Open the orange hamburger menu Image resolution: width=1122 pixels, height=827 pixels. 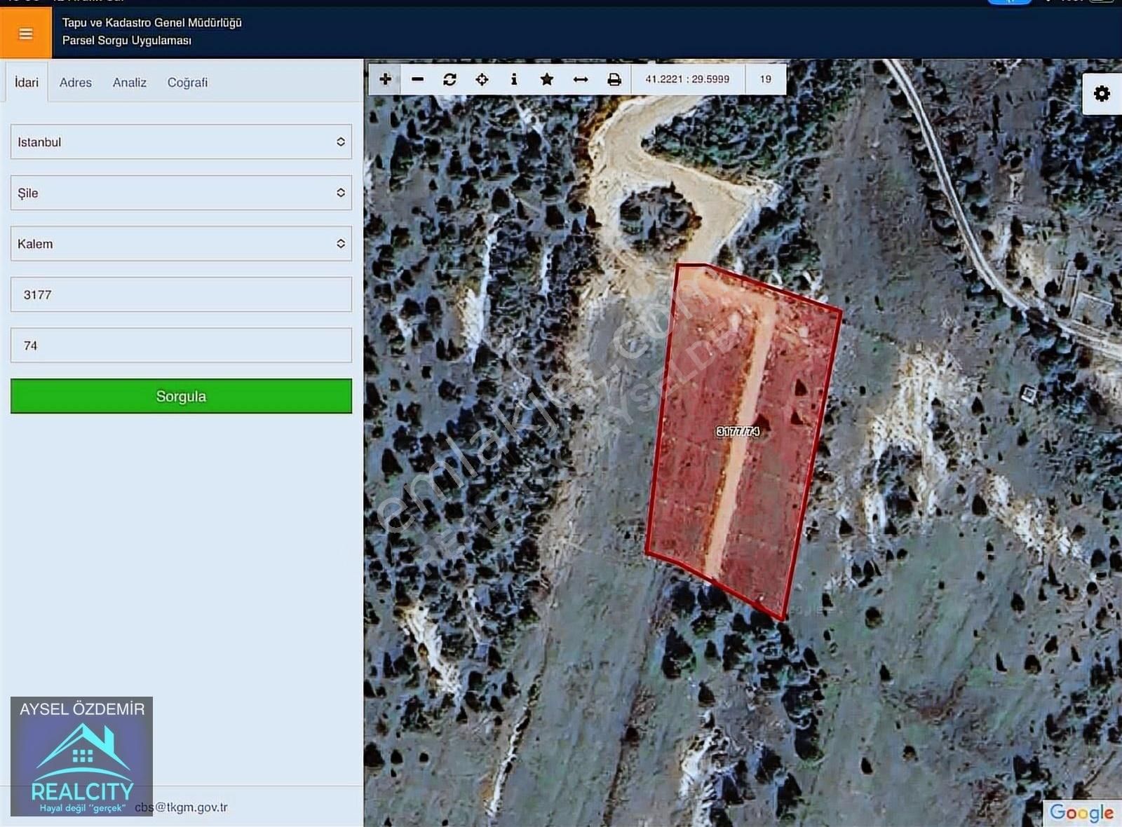click(25, 33)
